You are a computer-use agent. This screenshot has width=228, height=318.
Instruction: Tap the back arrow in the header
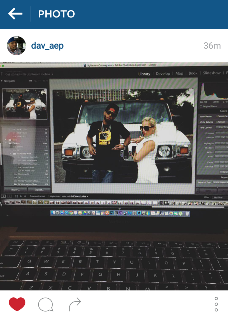point(15,14)
